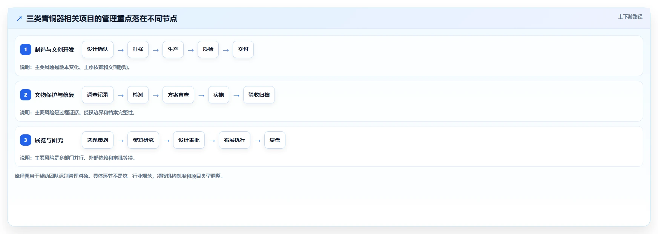Select the 验收归档 step box
Image resolution: width=658 pixels, height=234 pixels.
(259, 95)
